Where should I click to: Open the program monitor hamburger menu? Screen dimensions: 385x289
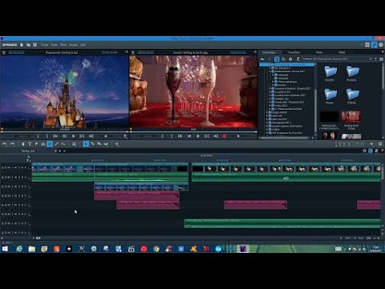(4, 53)
